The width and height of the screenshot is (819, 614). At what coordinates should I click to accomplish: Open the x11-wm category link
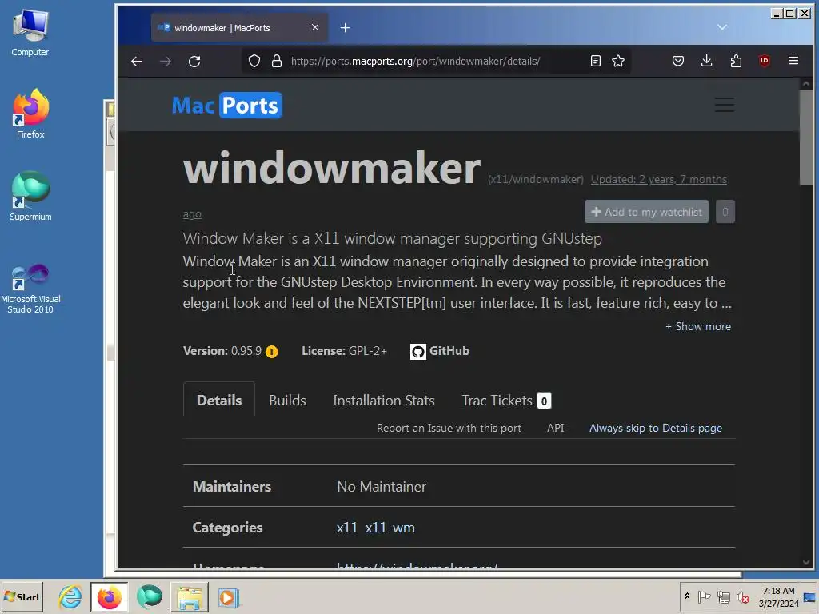(390, 528)
